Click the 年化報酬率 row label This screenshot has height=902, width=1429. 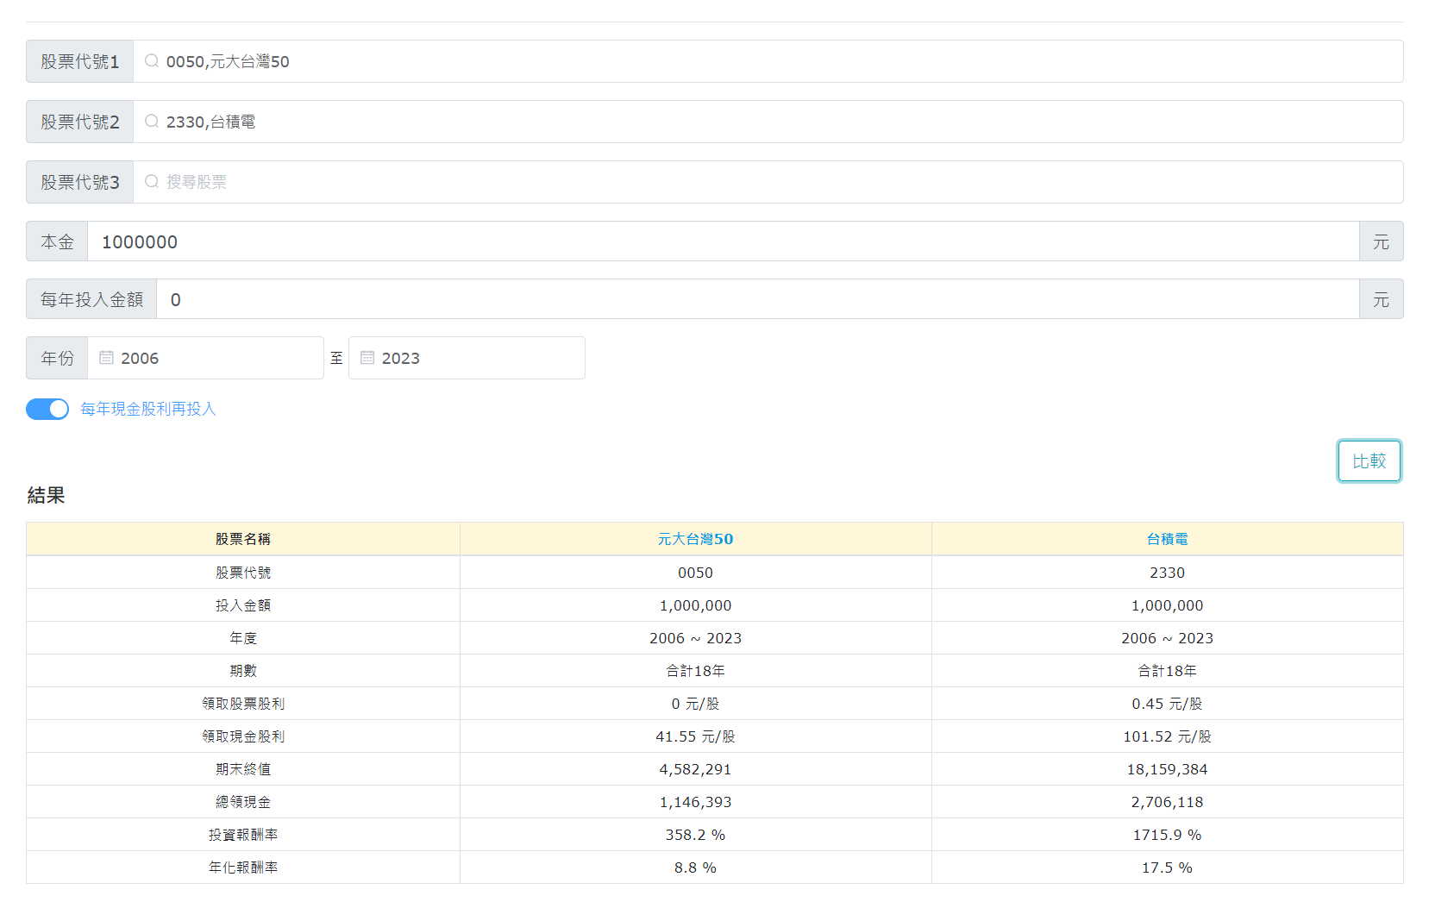[243, 868]
